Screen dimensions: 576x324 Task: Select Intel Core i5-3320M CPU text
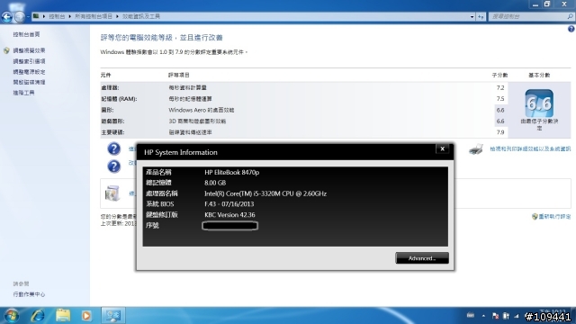pyautogui.click(x=265, y=193)
